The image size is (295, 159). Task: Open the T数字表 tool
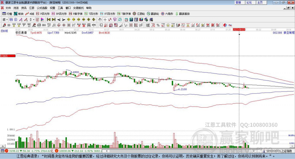coord(124,14)
